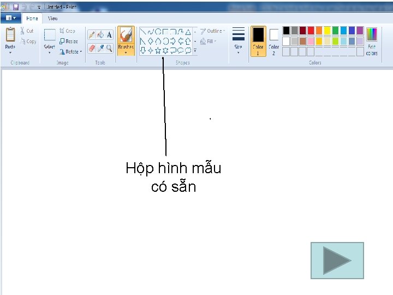Show the next row of the Shapes gallery
This screenshot has height=295, width=393.
point(195,41)
